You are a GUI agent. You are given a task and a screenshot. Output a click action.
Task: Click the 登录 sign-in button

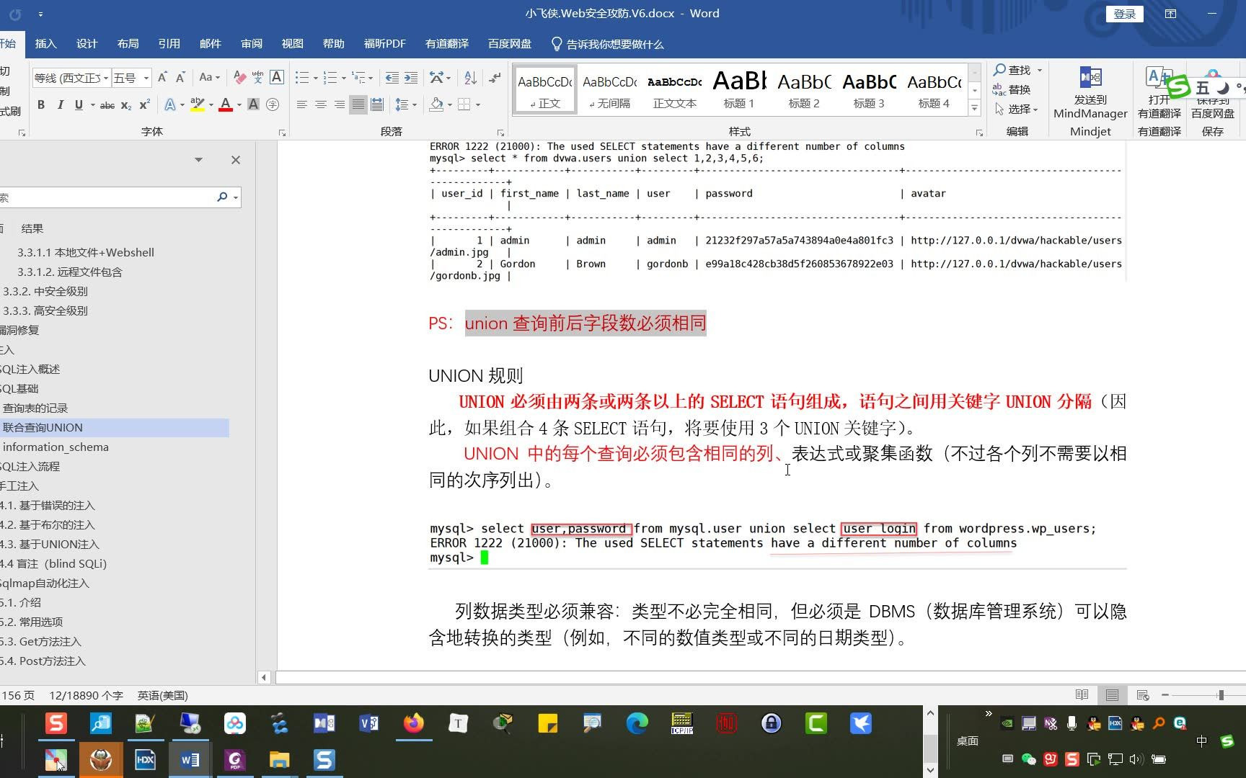point(1124,14)
